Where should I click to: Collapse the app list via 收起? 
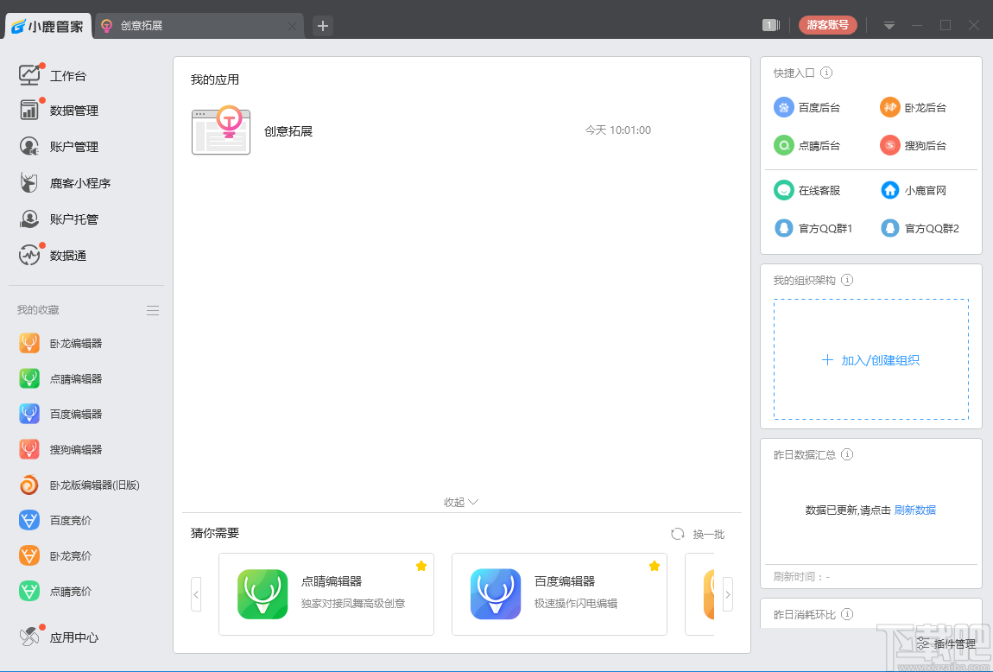click(460, 501)
